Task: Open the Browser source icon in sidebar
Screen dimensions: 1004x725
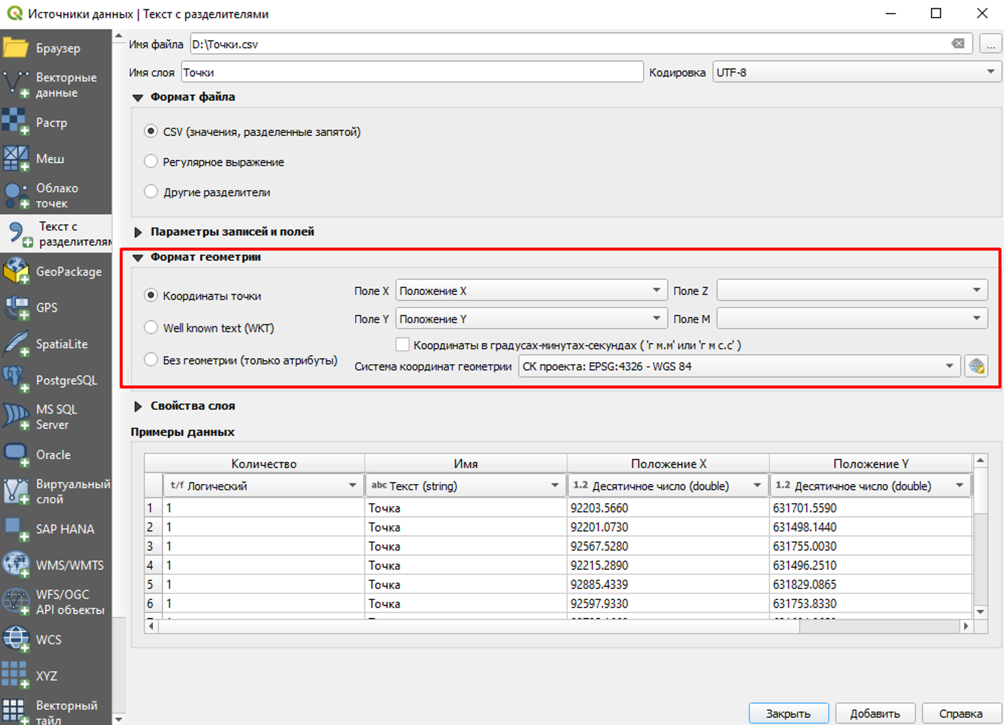Action: (x=16, y=48)
